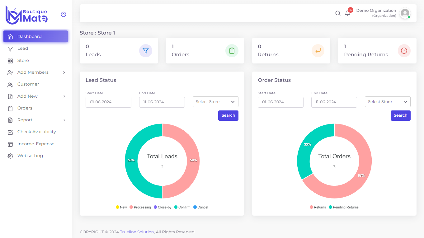Open the search magnifier icon
The image size is (424, 238).
[338, 13]
